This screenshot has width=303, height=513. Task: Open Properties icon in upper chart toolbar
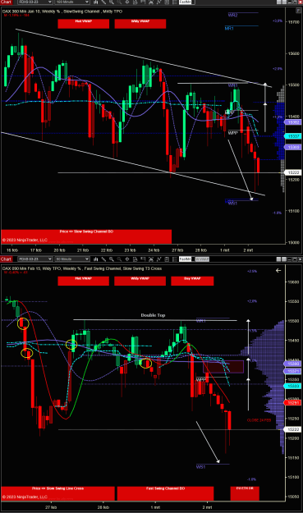pos(174,2)
